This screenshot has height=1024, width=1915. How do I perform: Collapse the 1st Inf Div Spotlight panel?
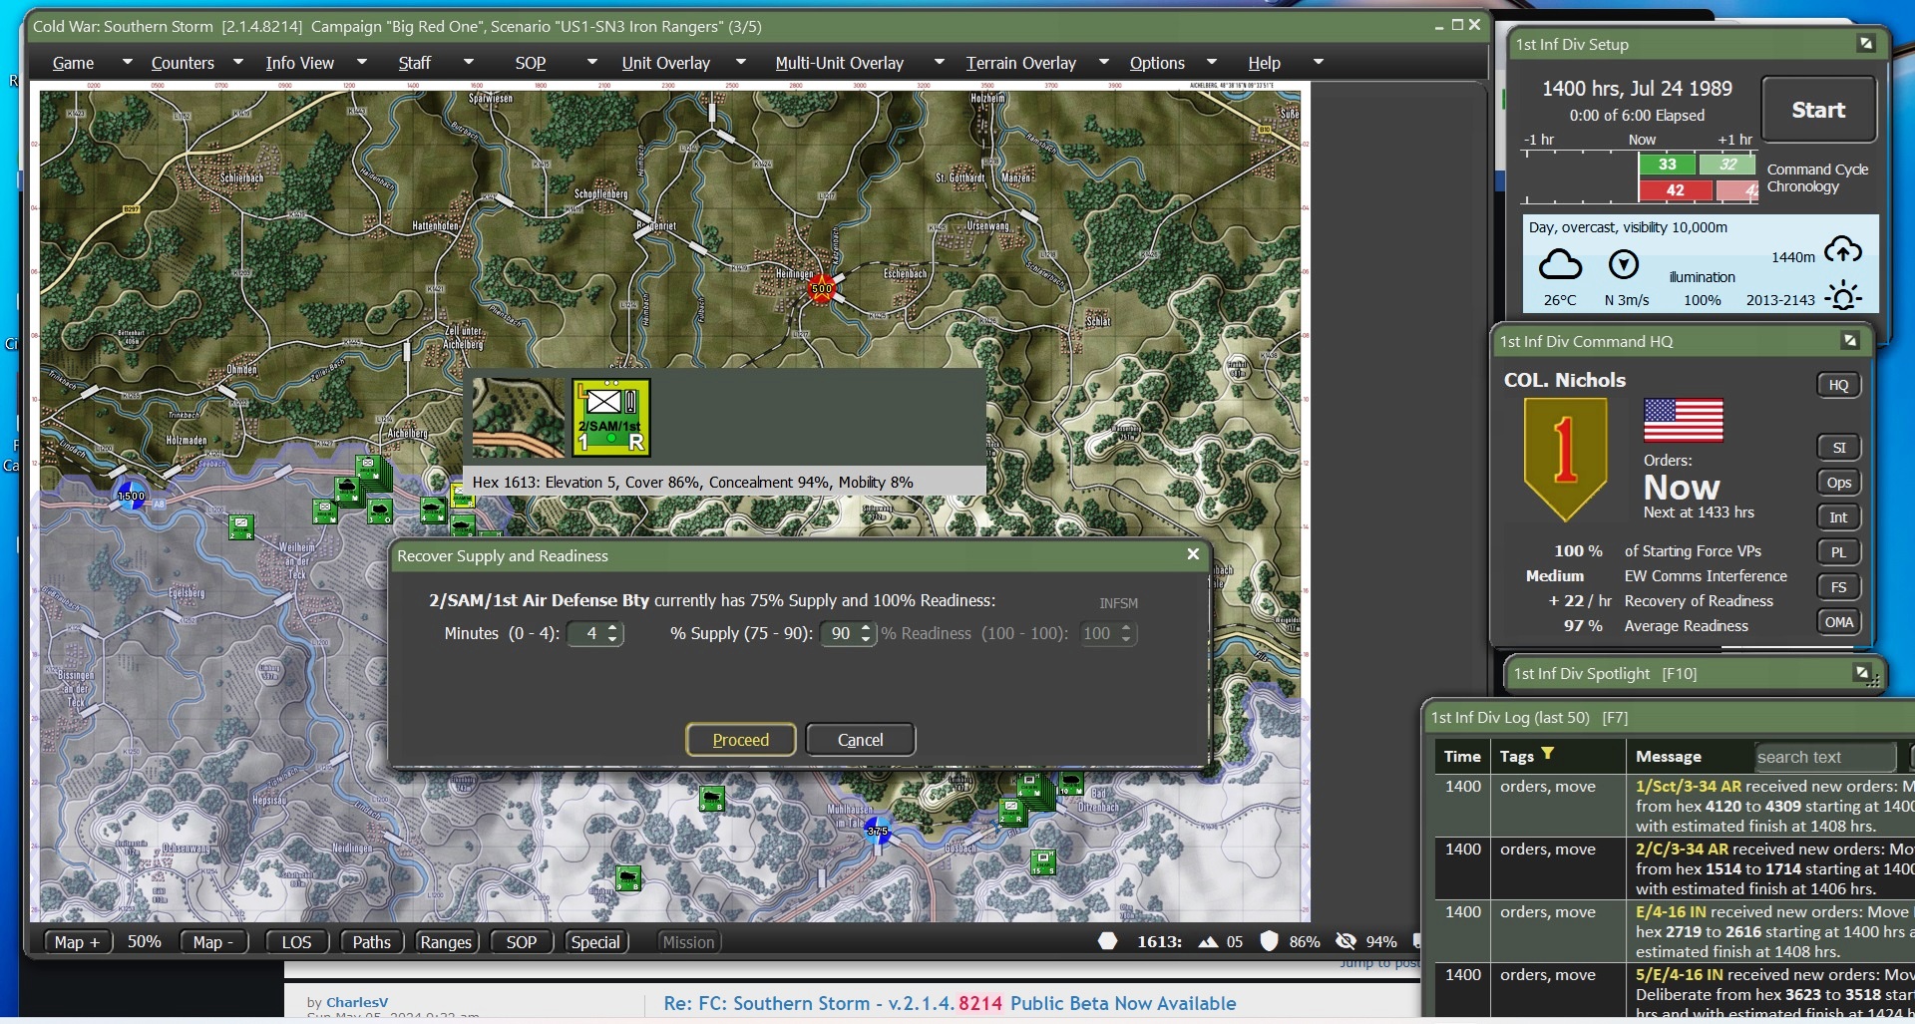(1862, 673)
